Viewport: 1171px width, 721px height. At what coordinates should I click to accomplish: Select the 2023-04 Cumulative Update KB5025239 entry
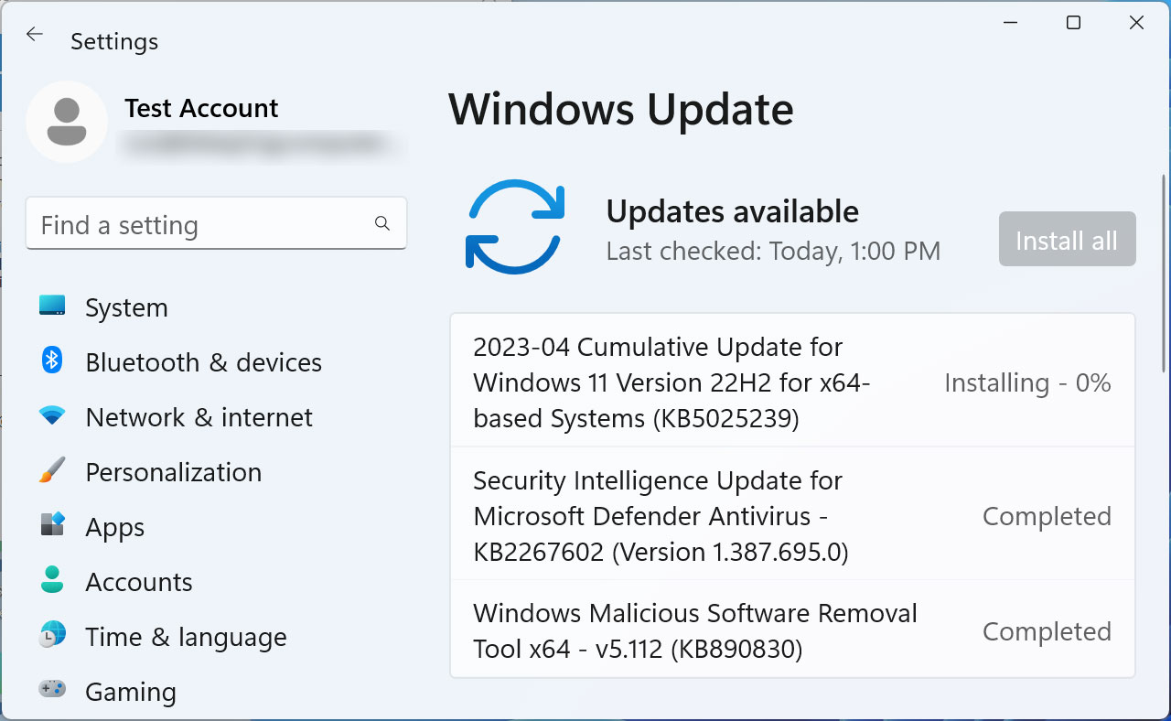tap(792, 381)
